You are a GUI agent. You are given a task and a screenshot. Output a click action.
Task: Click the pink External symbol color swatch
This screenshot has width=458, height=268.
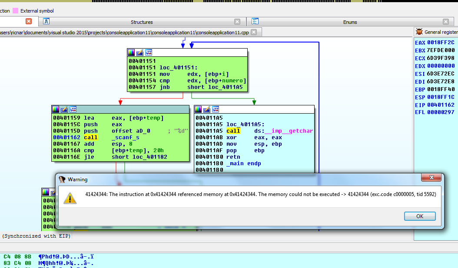(15, 10)
